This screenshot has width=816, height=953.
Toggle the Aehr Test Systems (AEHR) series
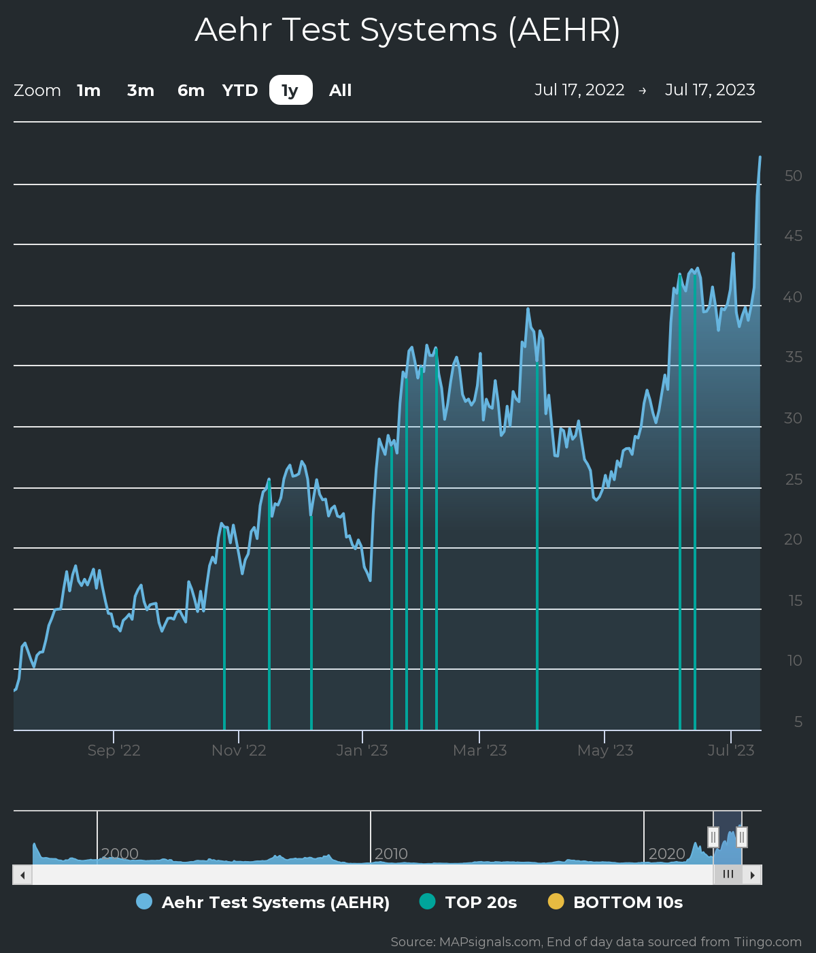tap(275, 902)
